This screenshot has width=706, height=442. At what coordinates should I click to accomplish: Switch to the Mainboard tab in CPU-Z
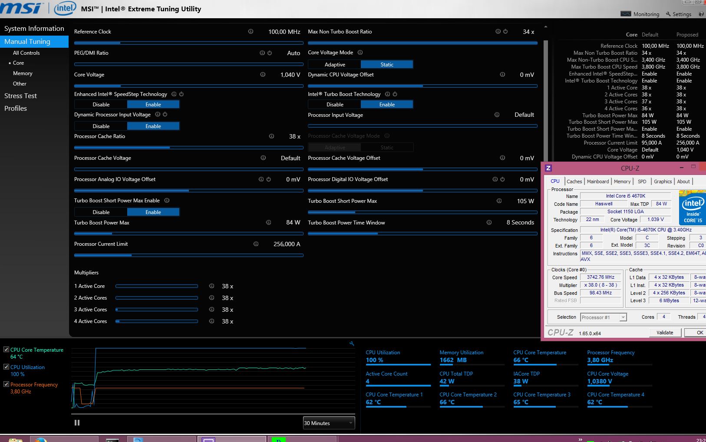click(598, 181)
